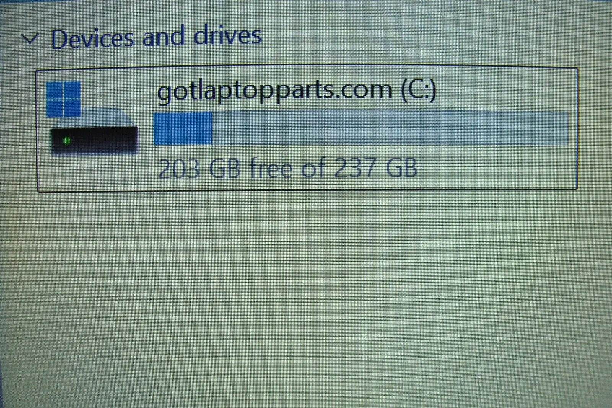
Task: Select the C: hard drive icon
Action: coord(93,118)
